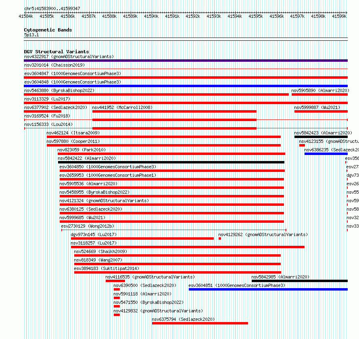
Task: Click the nsv6386235 Sedlazeck variant label
Action: (332, 150)
